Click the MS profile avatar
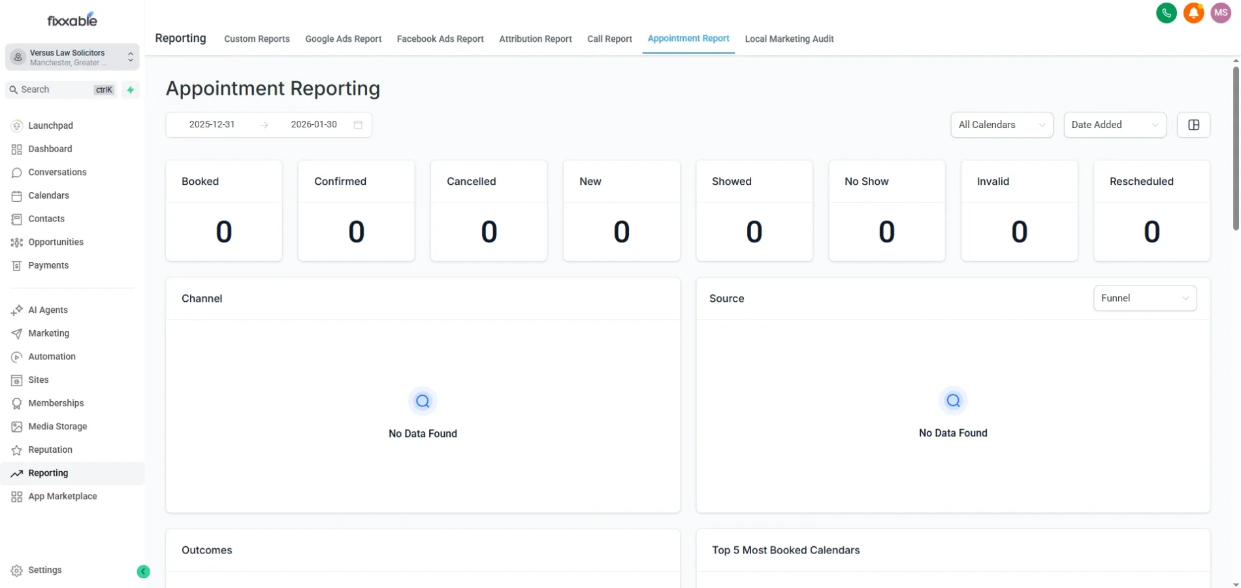This screenshot has height=588, width=1241. coord(1221,12)
